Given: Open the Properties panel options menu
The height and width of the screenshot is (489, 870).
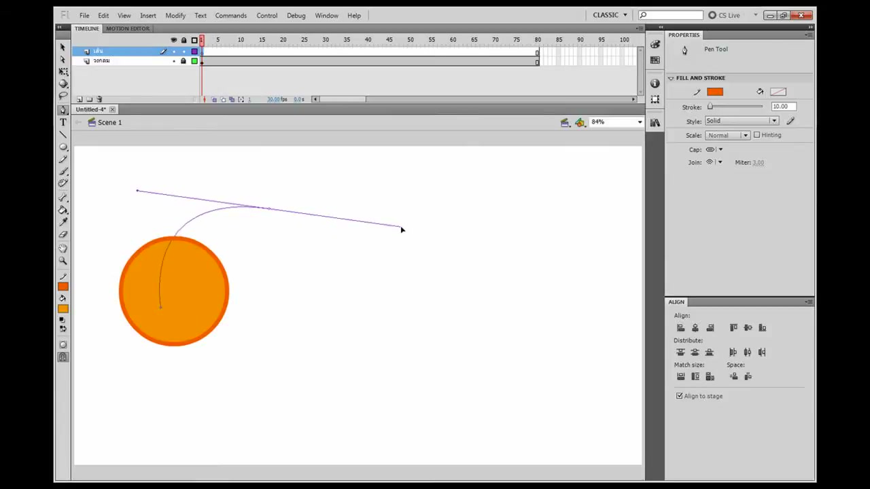Looking at the screenshot, I should (x=808, y=35).
